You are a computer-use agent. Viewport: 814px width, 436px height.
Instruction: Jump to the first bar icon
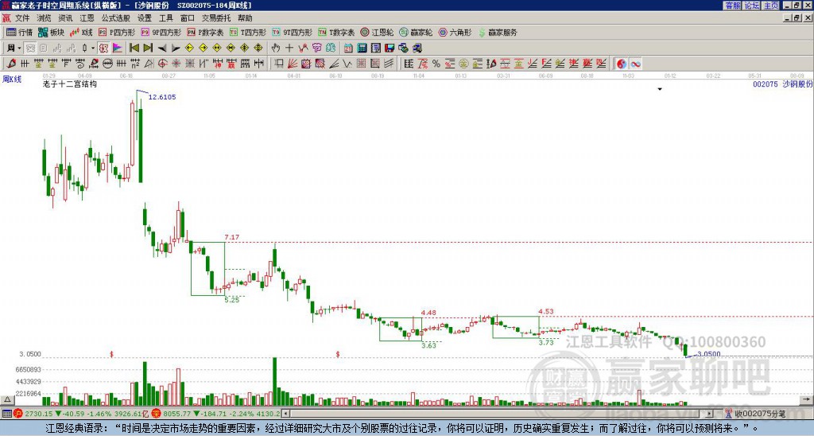134,49
